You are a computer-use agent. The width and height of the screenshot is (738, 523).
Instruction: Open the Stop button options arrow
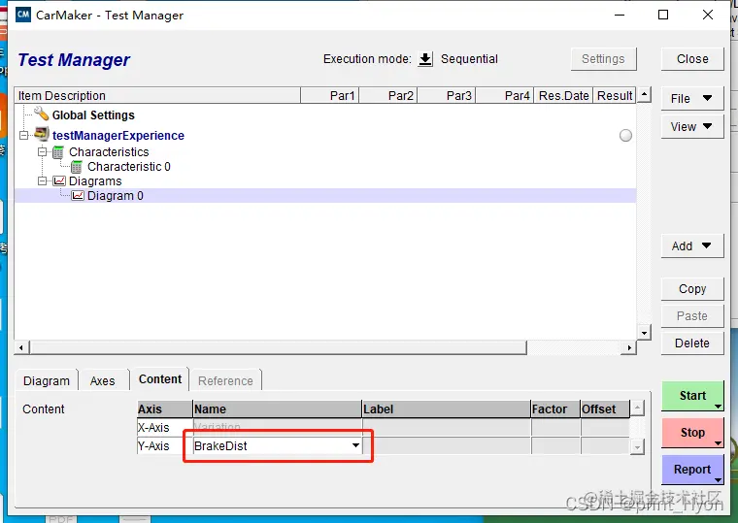point(718,443)
